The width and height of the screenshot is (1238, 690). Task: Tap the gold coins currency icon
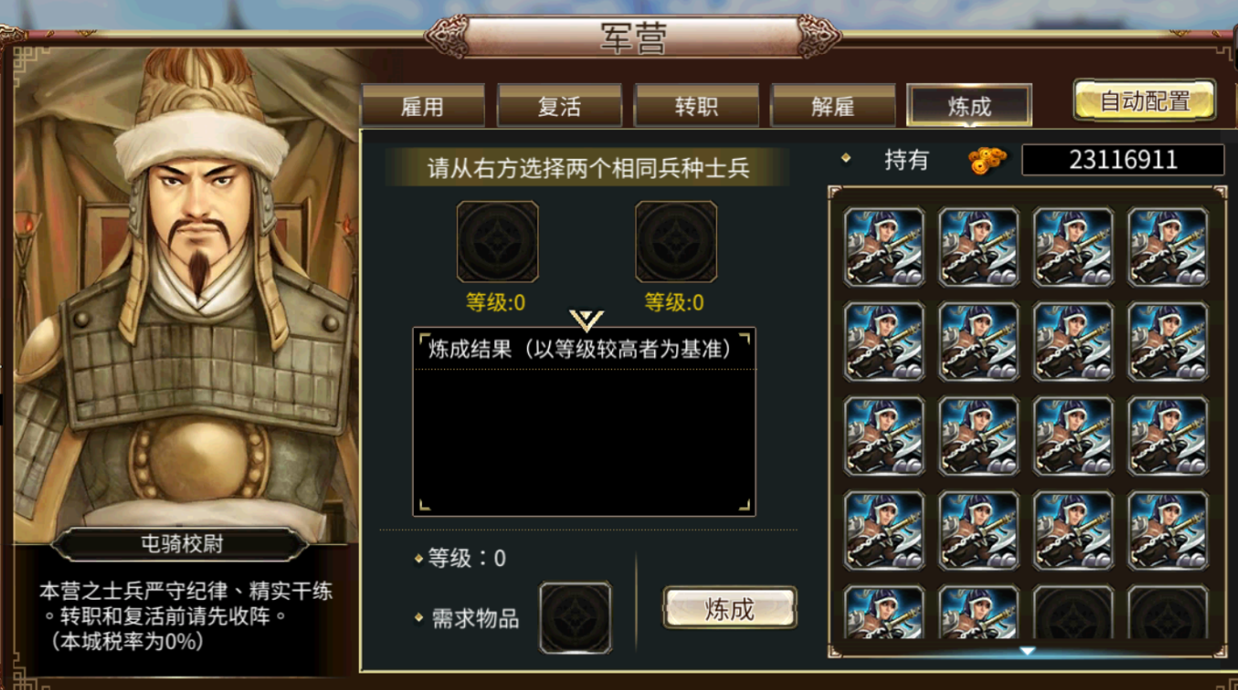click(x=988, y=160)
